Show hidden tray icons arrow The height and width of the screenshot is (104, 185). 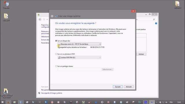157,102
